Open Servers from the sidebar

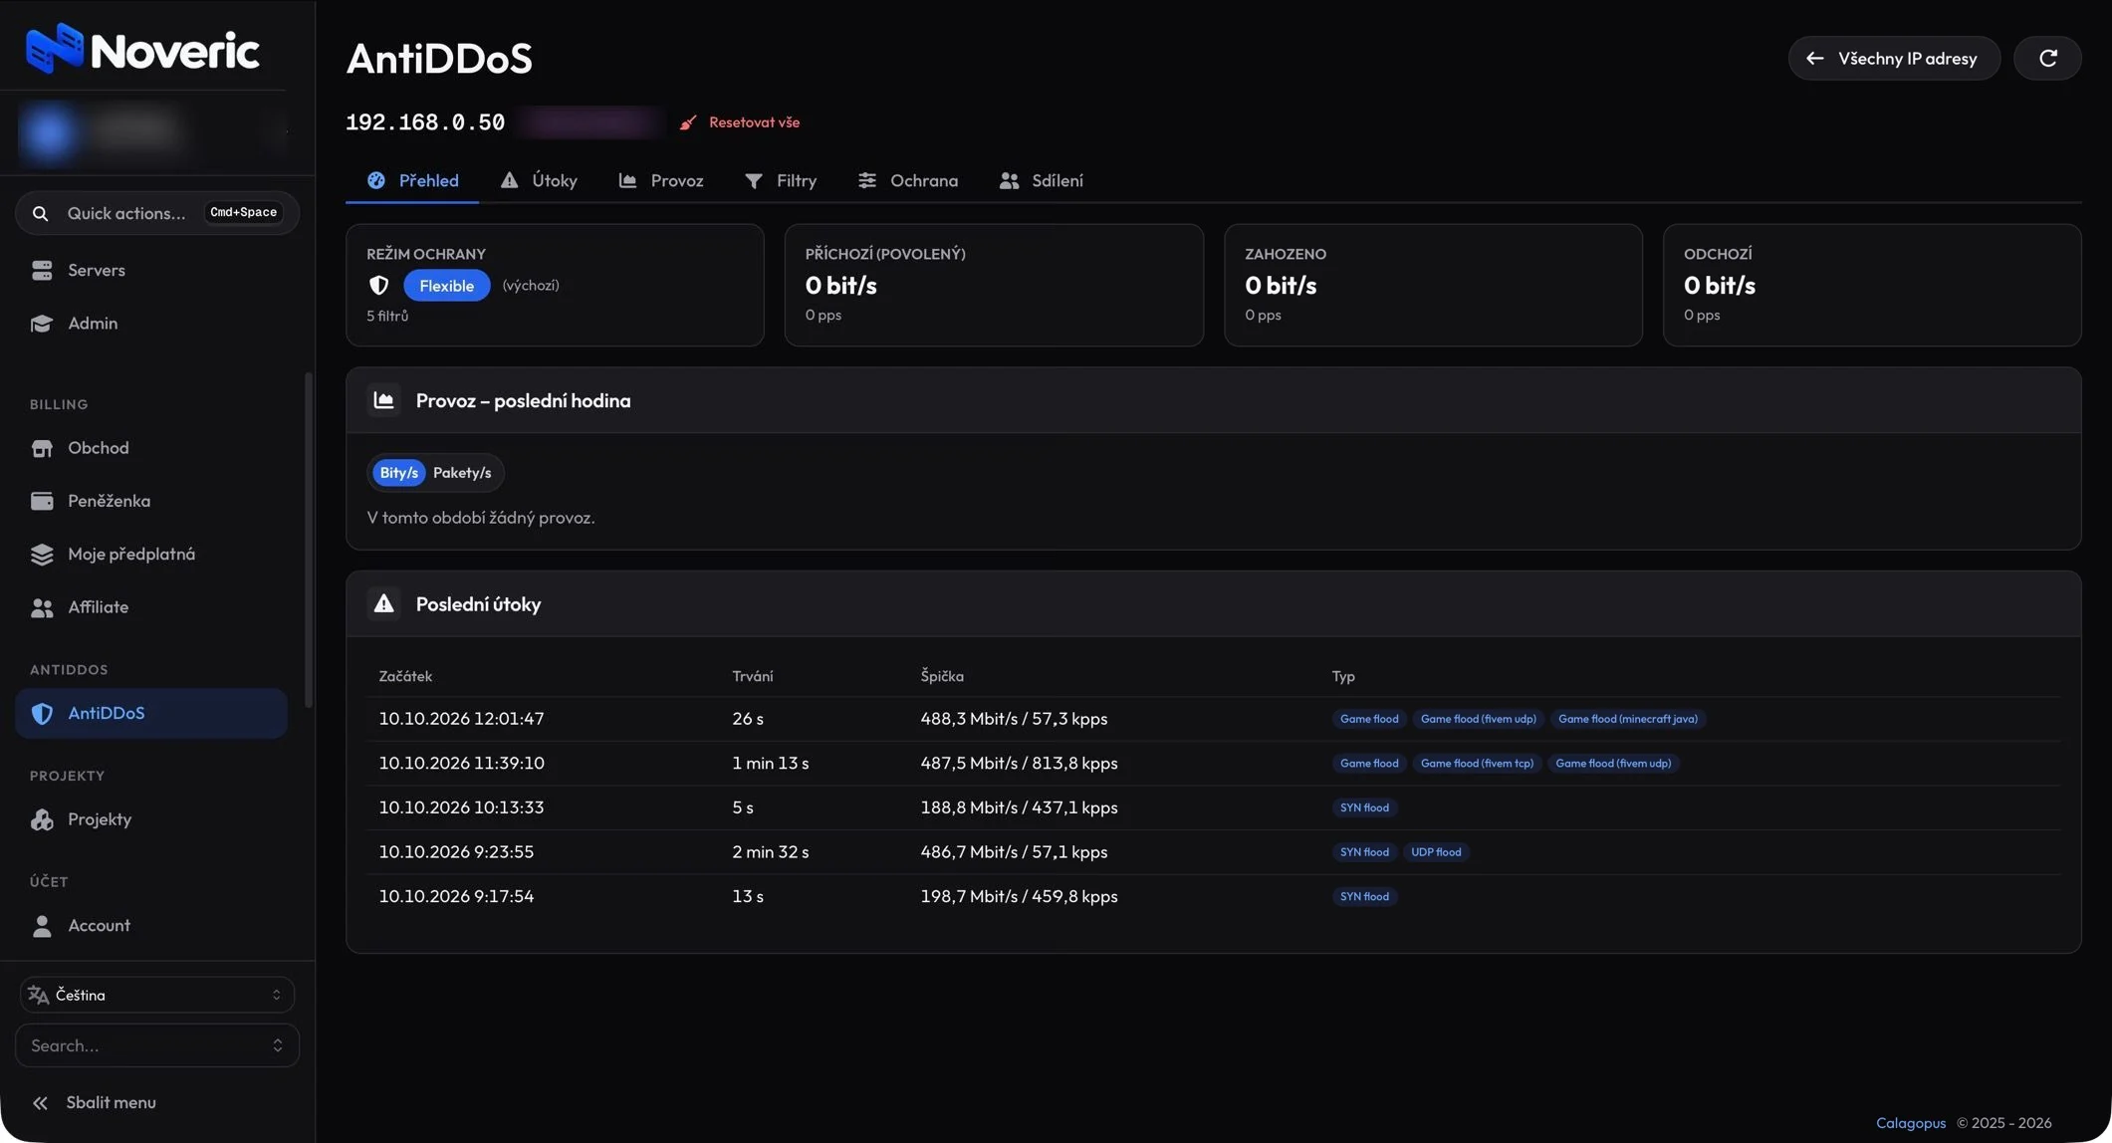coord(151,270)
